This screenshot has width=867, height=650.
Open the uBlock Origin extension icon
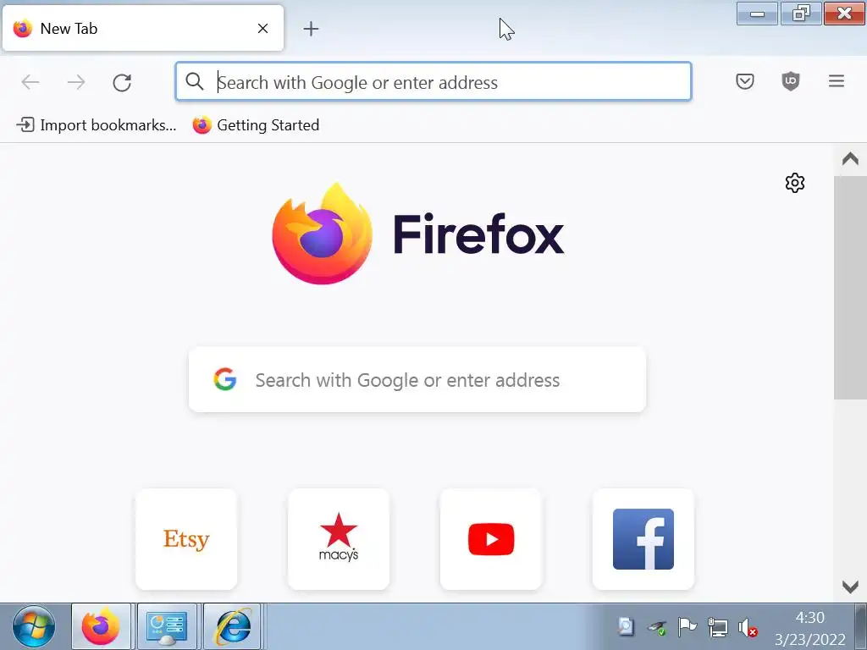(791, 82)
